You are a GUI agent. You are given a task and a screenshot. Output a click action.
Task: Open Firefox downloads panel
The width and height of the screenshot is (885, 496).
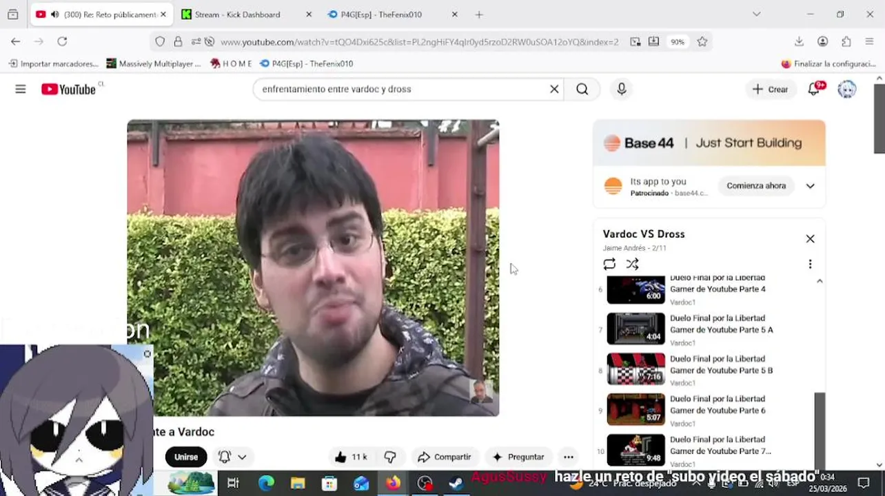click(x=799, y=41)
